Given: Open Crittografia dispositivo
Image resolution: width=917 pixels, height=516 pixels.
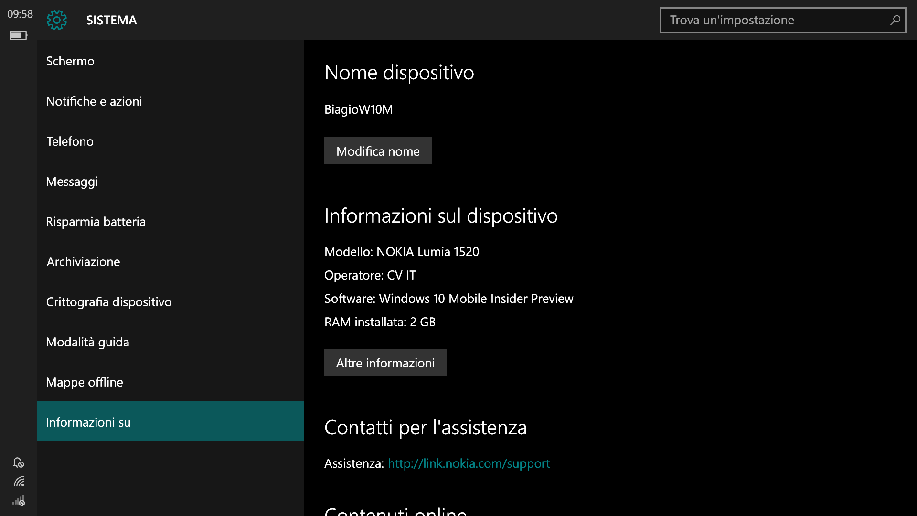Looking at the screenshot, I should tap(171, 302).
